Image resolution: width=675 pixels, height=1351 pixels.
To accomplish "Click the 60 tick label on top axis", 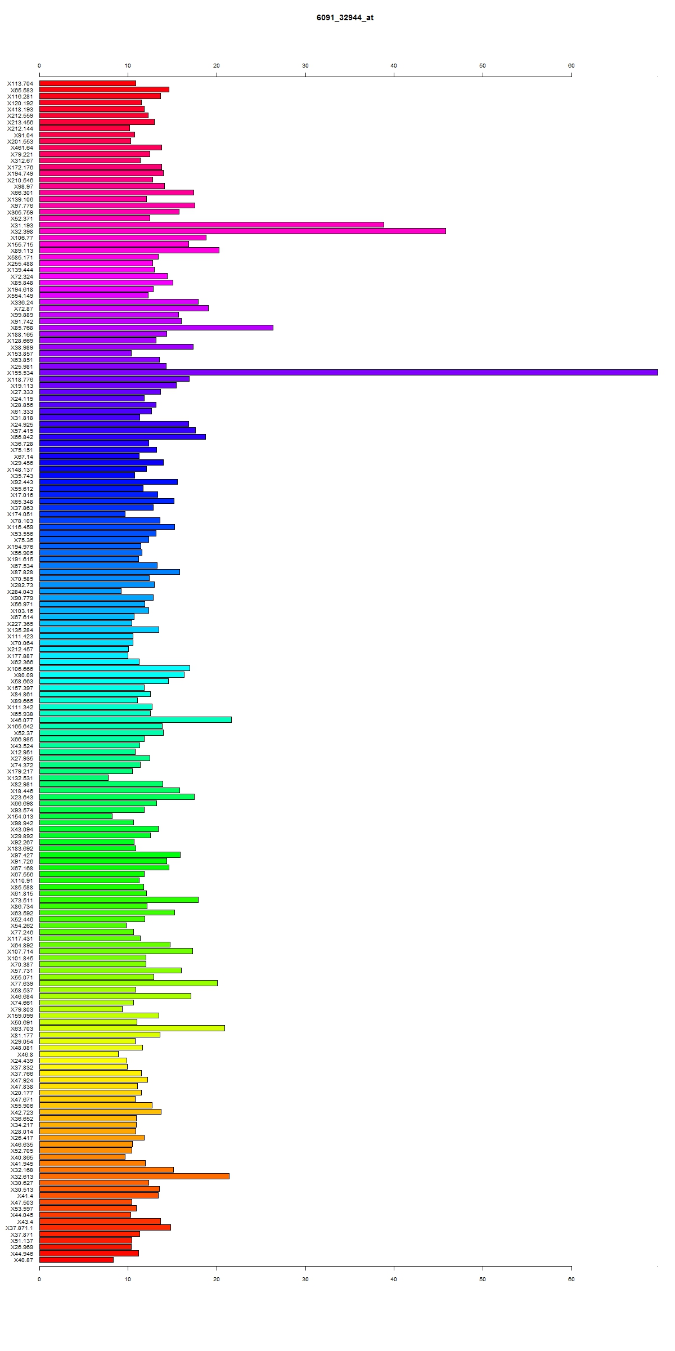I will [571, 66].
